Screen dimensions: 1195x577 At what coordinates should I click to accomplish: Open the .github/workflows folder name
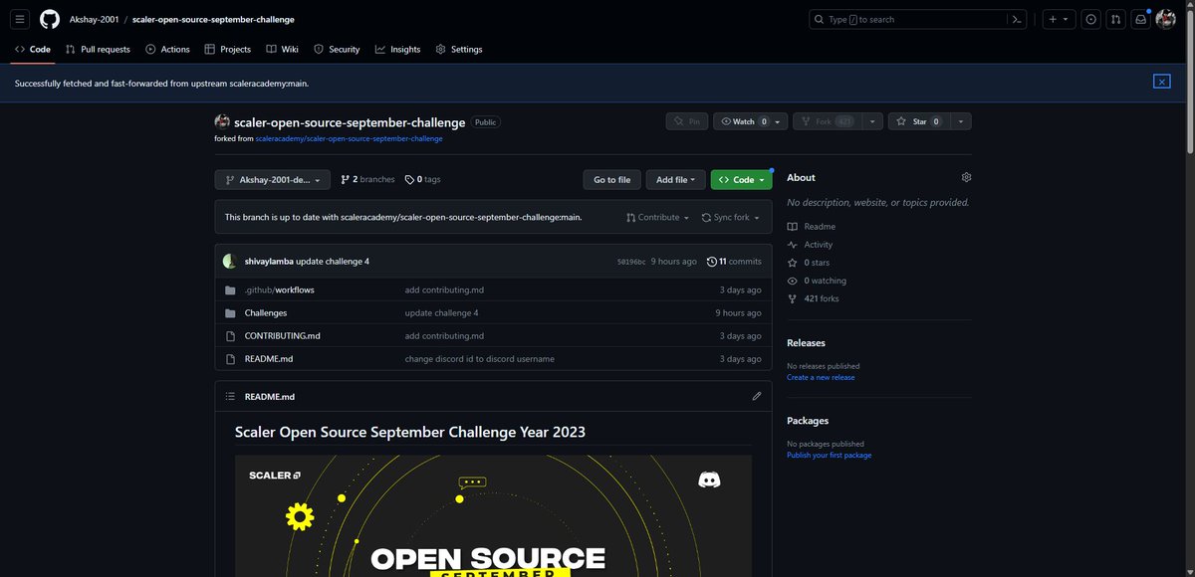click(280, 289)
